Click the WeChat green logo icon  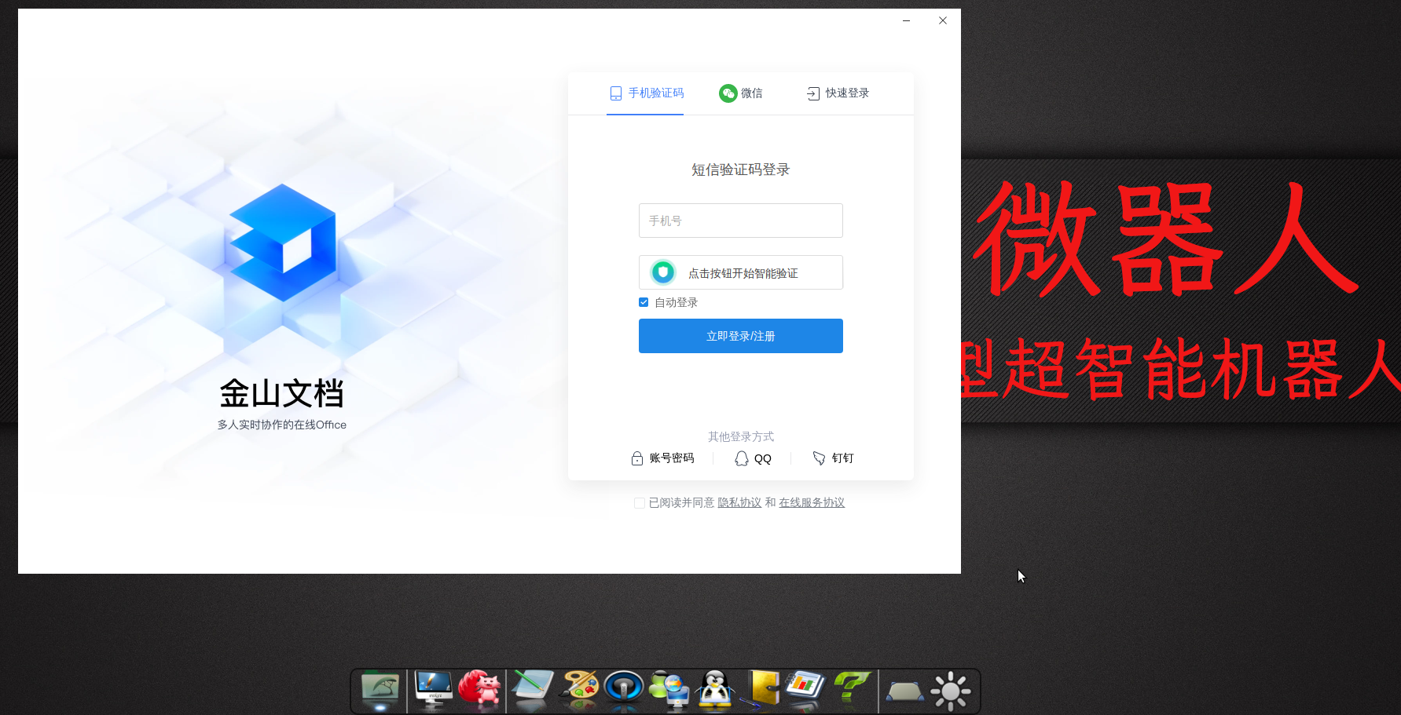(x=728, y=93)
